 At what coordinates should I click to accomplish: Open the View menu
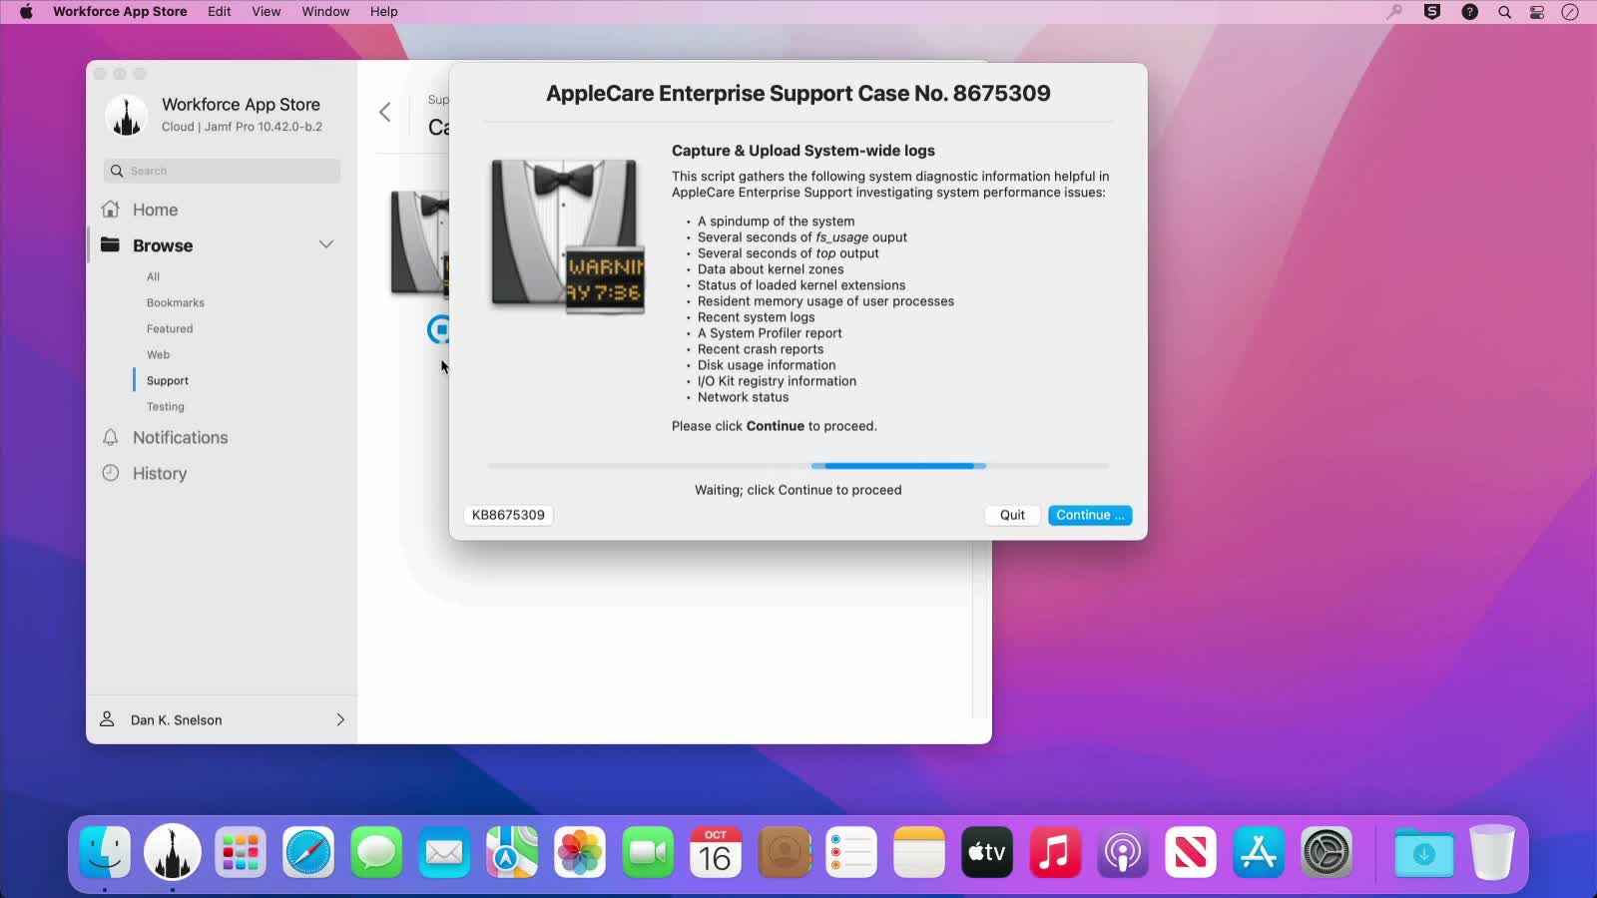(266, 12)
